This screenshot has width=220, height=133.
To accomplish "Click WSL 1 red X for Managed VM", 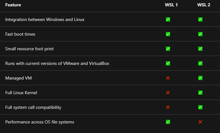I will pyautogui.click(x=168, y=78).
